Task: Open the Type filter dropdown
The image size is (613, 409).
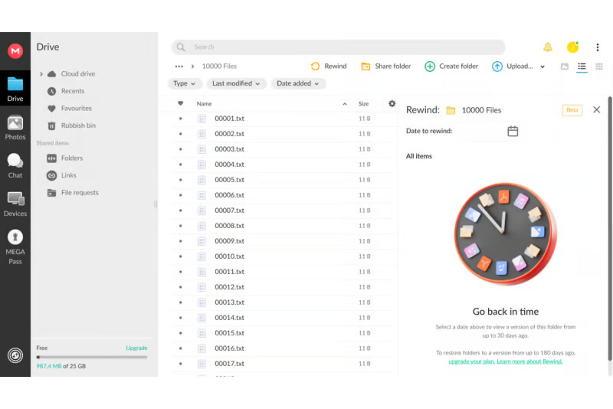Action: [185, 83]
